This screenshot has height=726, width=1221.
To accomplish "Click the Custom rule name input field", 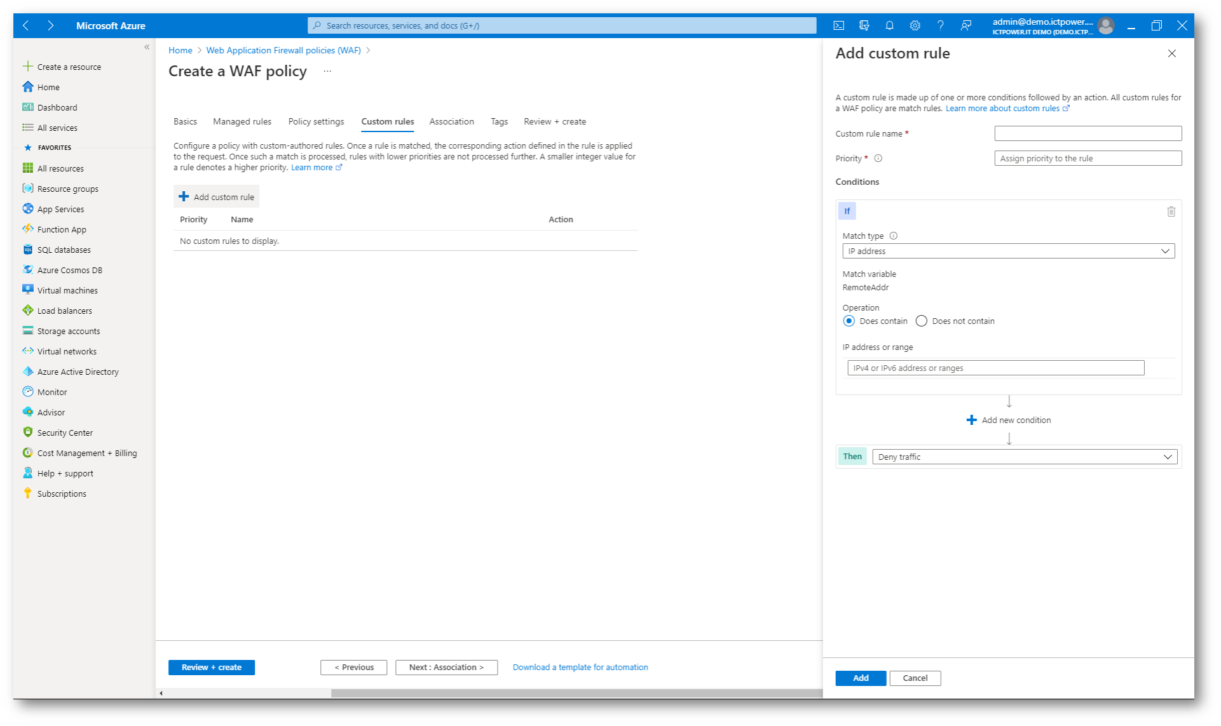I will click(x=1088, y=133).
